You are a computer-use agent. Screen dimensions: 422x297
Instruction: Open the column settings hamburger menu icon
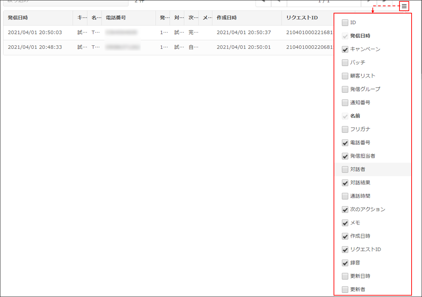tap(404, 6)
